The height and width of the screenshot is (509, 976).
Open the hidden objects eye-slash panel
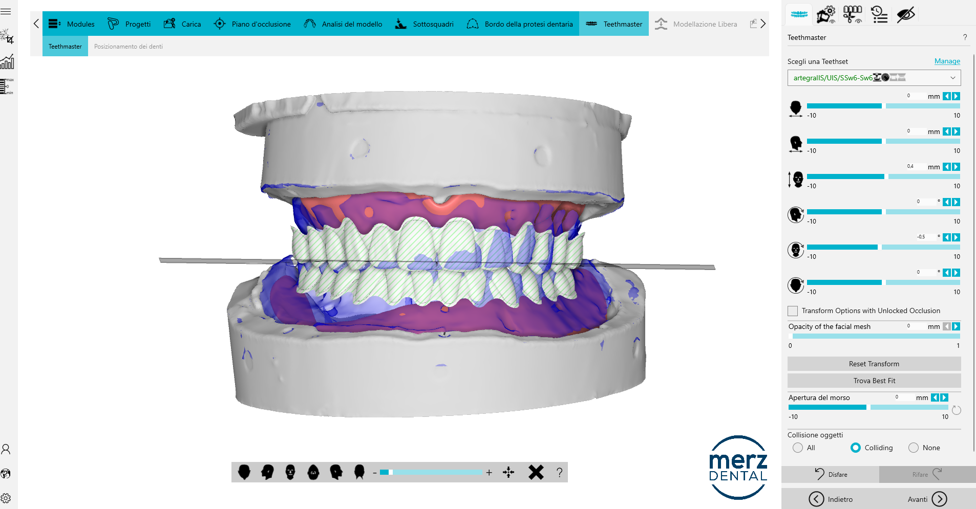(x=905, y=14)
